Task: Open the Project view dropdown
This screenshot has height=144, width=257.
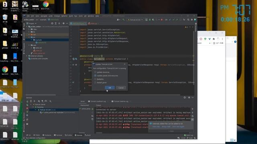Action: (31, 24)
